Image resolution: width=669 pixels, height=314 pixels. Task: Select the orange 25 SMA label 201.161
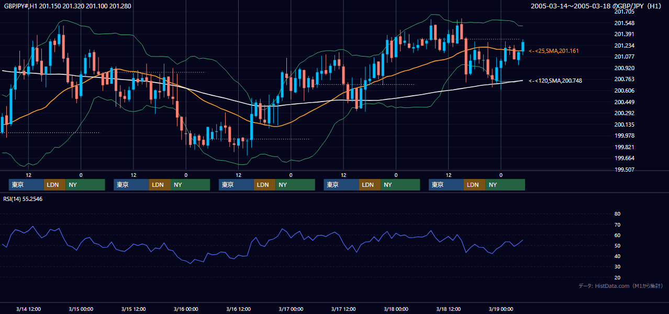(x=554, y=51)
